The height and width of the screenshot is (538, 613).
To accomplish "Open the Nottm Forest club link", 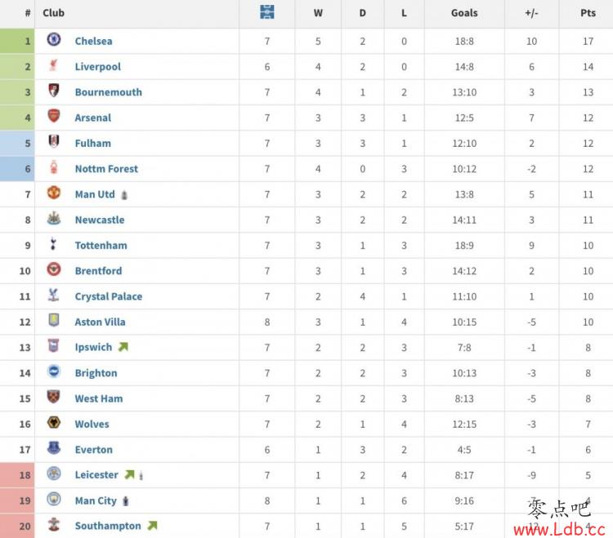I will [106, 169].
